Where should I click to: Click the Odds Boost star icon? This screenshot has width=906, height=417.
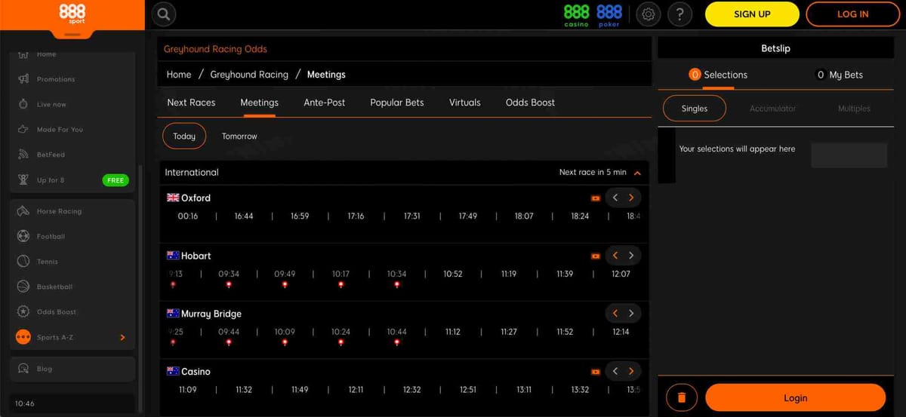[23, 311]
